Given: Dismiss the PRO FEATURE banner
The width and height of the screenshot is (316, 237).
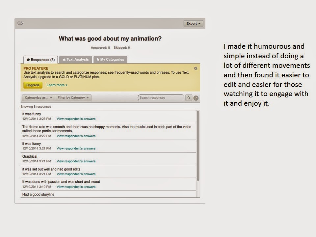Looking at the screenshot, I should [x=196, y=68].
